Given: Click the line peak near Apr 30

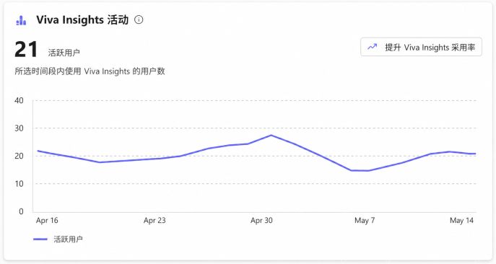Looking at the screenshot, I should (271, 136).
